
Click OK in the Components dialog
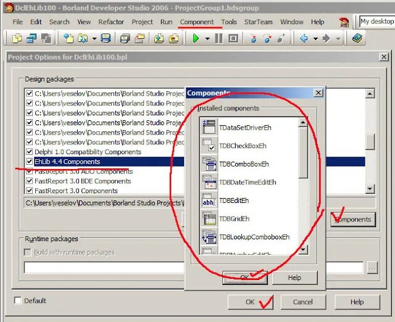(x=244, y=278)
